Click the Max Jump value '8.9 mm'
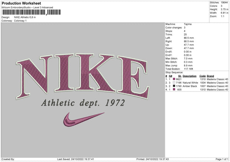230x162 pixels. coord(188,65)
